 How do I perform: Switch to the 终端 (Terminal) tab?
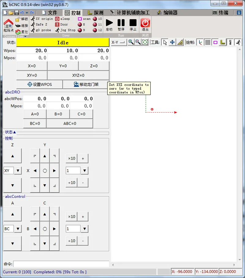pyautogui.click(x=220, y=13)
